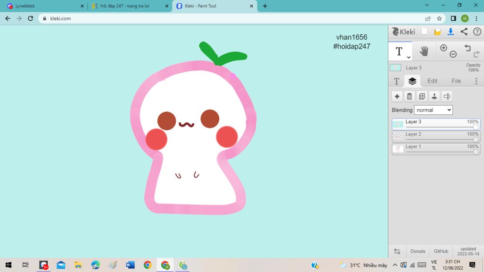Duplicate the current layer
Screen dimensions: 484x272
click(422, 96)
